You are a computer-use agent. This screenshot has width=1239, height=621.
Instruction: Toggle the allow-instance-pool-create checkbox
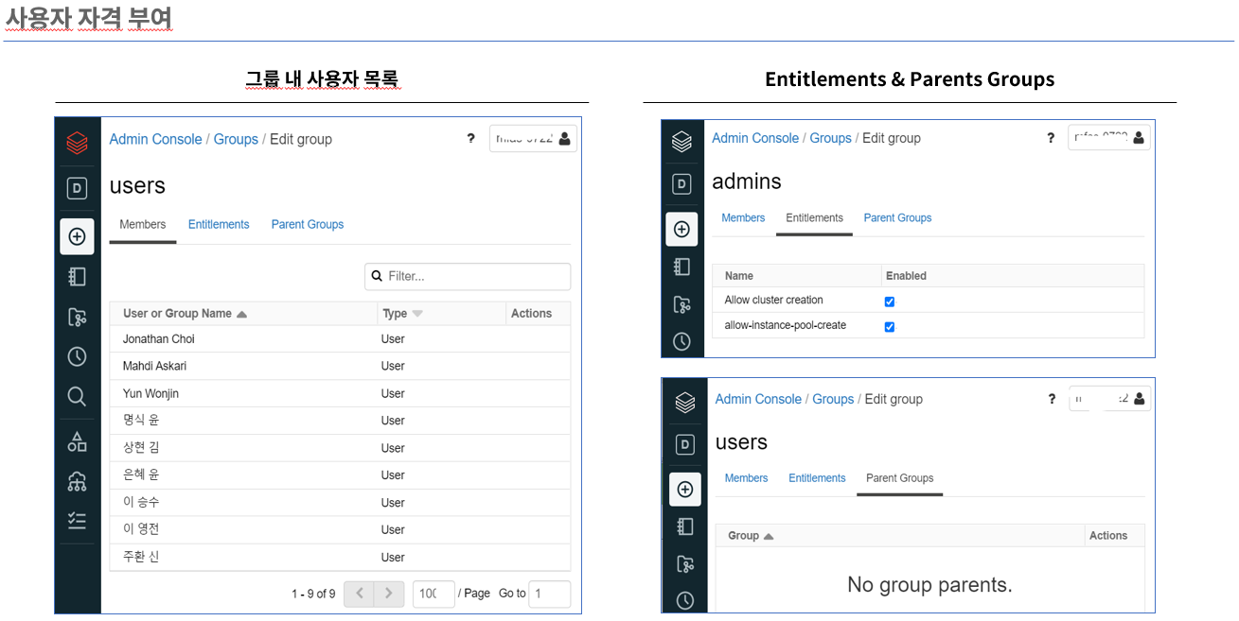tap(889, 327)
